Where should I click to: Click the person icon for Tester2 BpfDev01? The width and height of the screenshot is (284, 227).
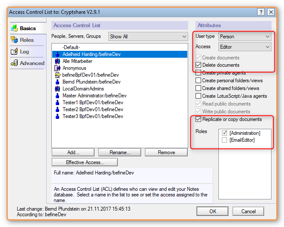click(x=57, y=109)
